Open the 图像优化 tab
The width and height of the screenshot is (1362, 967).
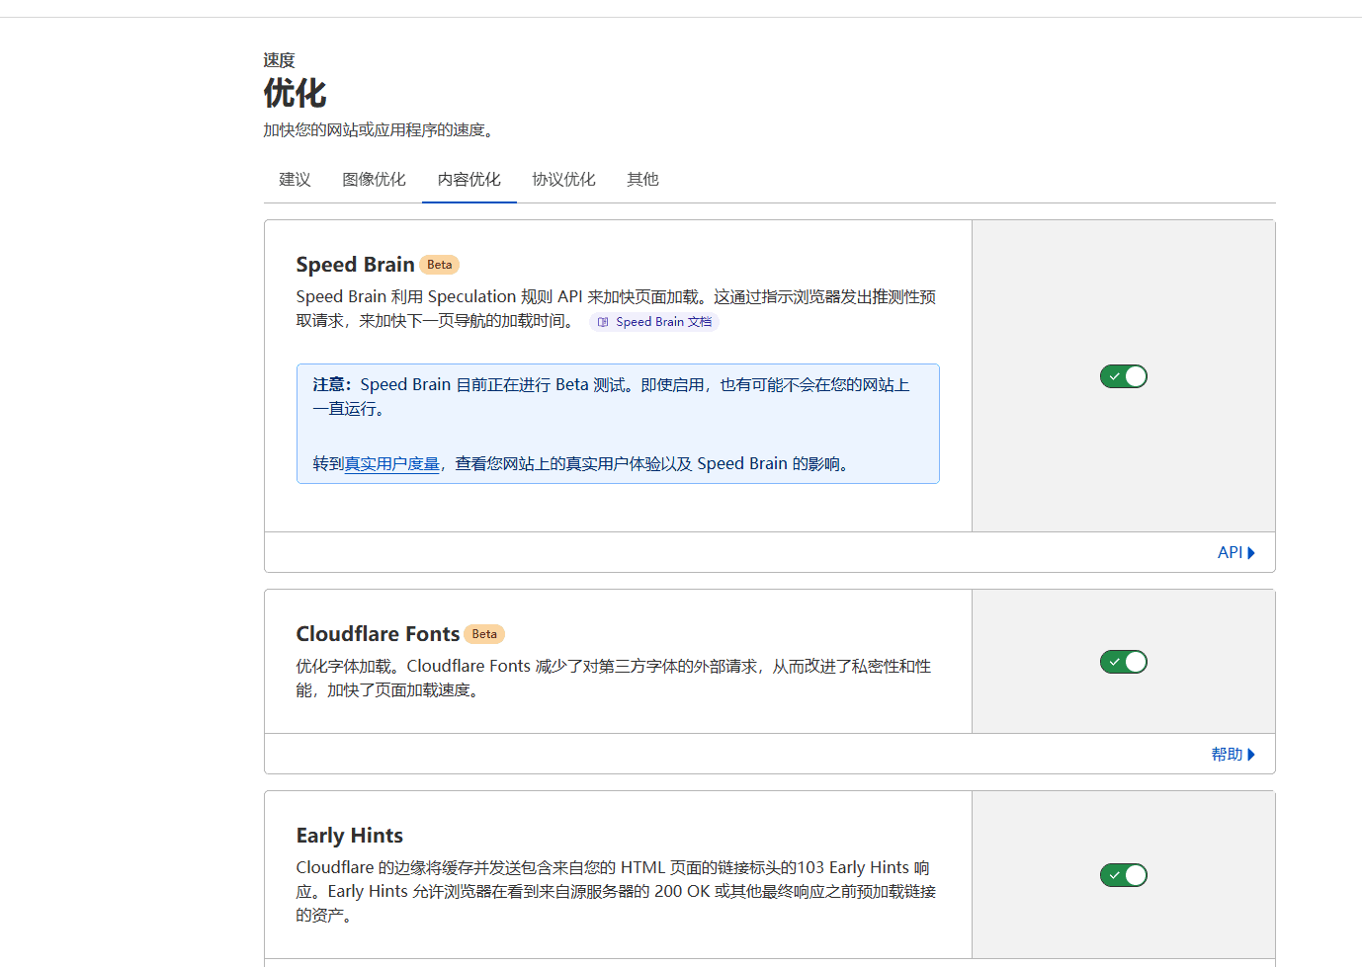(374, 179)
